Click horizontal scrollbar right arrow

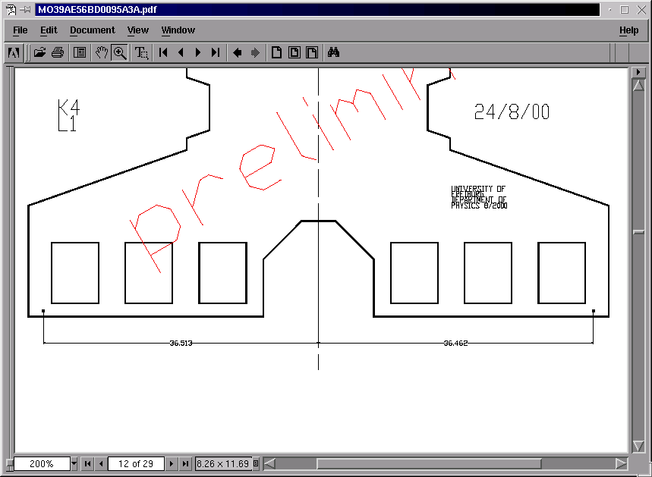(621, 463)
